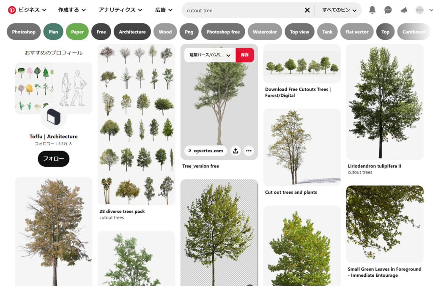Open the Small Green Leaves branch image
The height and width of the screenshot is (286, 433).
click(385, 224)
